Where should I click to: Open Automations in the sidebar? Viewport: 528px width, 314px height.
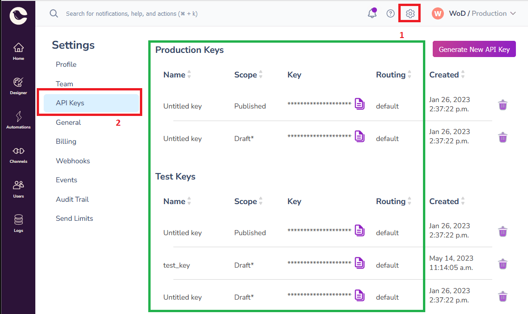[18, 118]
